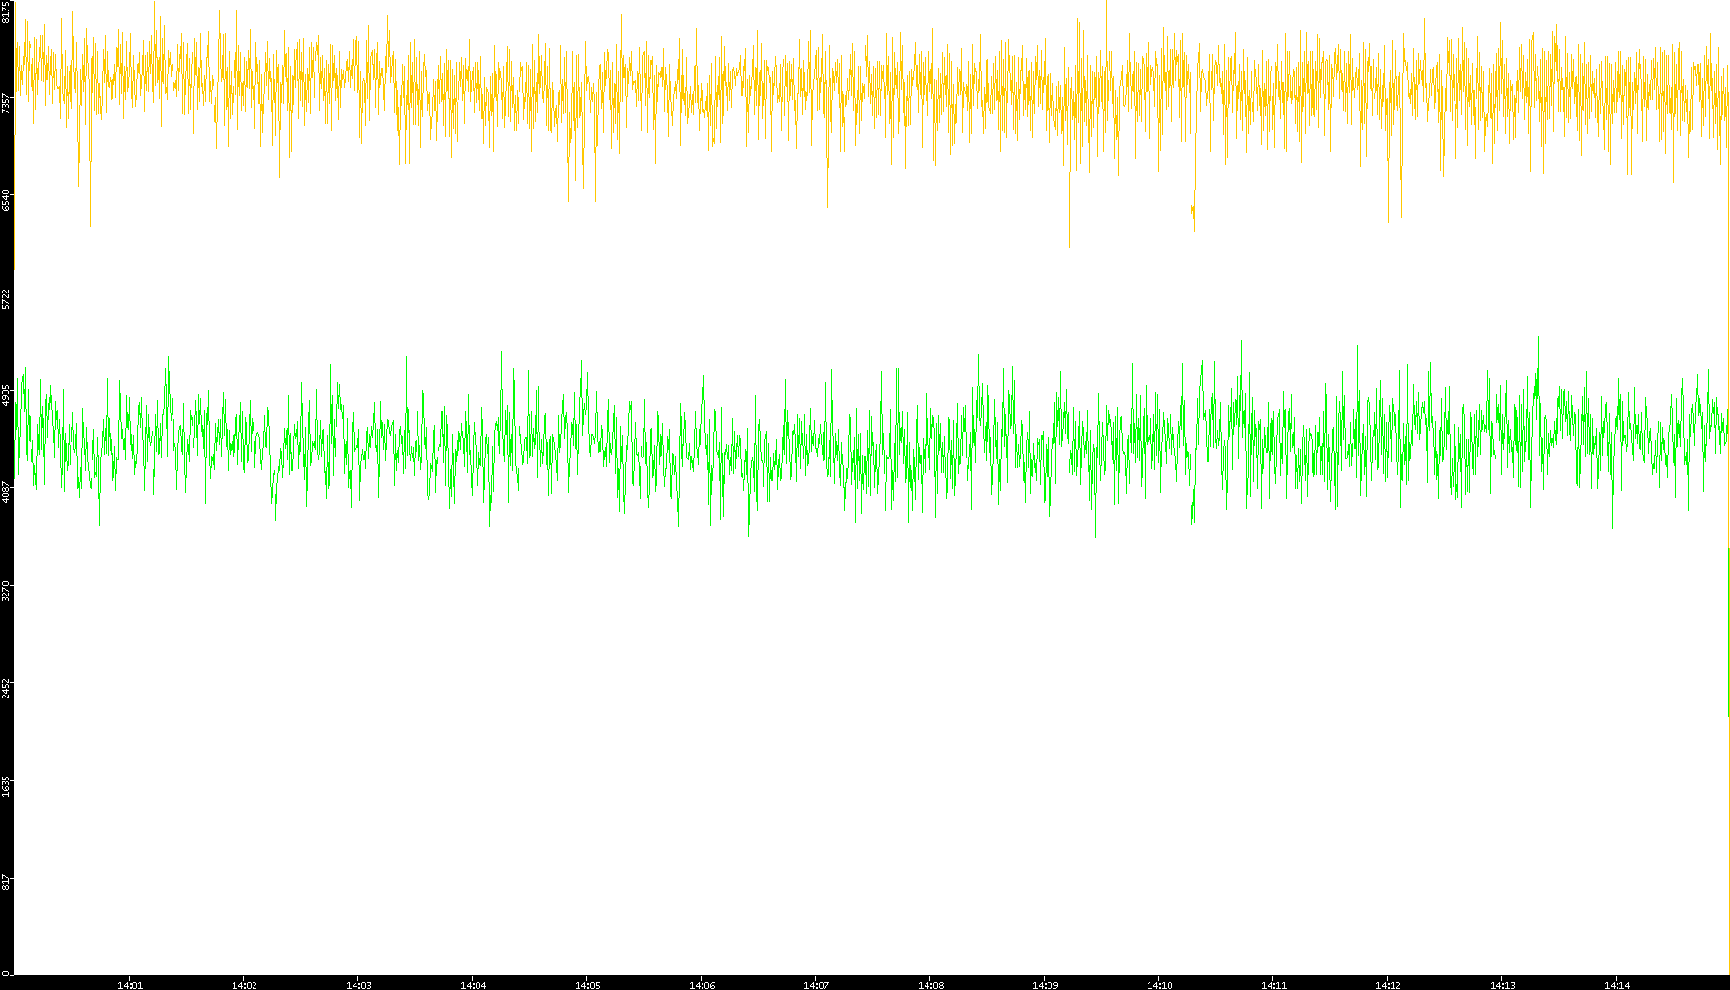
Task: Click the 0 value axis label
Action: [x=6, y=973]
